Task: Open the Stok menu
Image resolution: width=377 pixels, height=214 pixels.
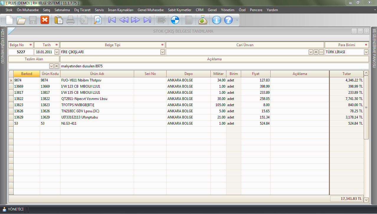Action: pyautogui.click(x=9, y=10)
